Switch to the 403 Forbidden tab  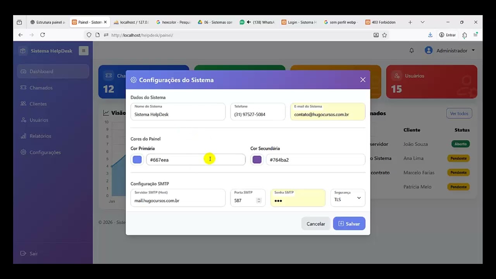[x=382, y=22]
